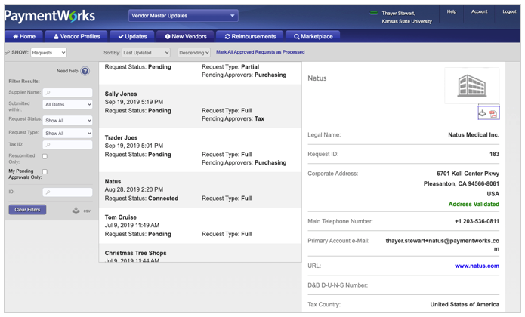
Task: Click the Help link in the header
Action: pos(451,12)
